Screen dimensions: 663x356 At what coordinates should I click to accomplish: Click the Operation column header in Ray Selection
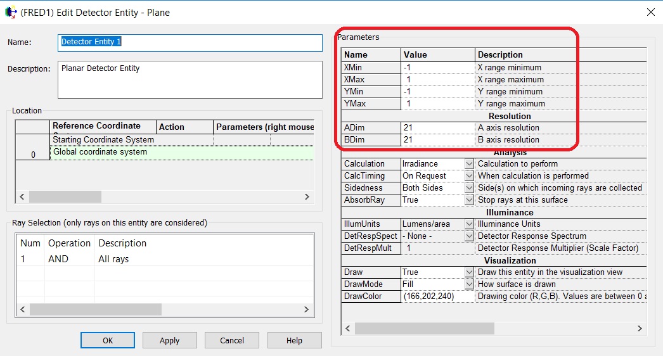[x=69, y=243]
